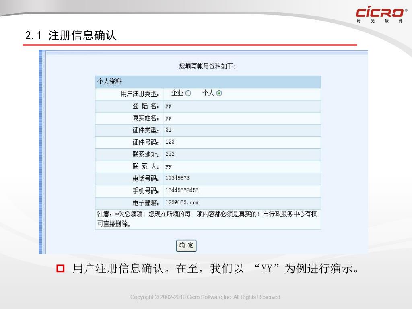
Task: Click the mobile number 13445678456
Action: click(x=182, y=190)
